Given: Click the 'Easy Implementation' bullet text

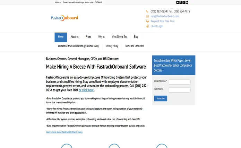Looking at the screenshot, I should [x=95, y=126].
